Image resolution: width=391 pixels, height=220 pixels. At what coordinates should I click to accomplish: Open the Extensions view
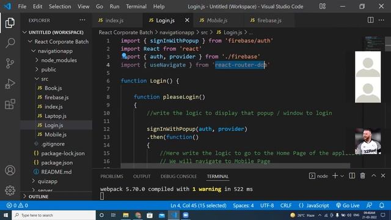tap(10, 105)
